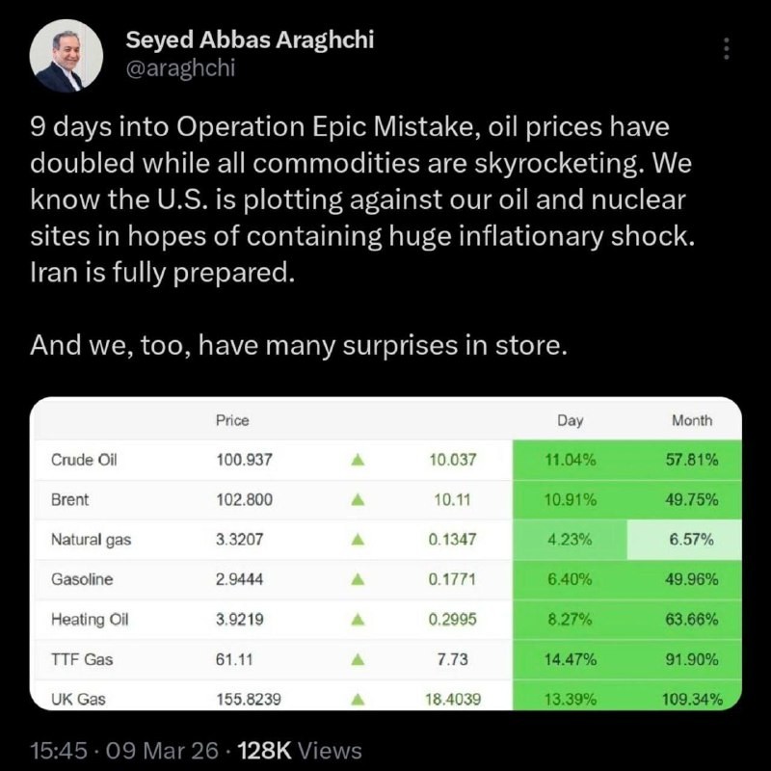Click Seyed Abbas Araghchi's profile avatar
The height and width of the screenshot is (771, 771).
tap(66, 56)
